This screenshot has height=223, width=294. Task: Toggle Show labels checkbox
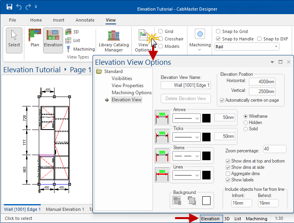click(x=228, y=180)
